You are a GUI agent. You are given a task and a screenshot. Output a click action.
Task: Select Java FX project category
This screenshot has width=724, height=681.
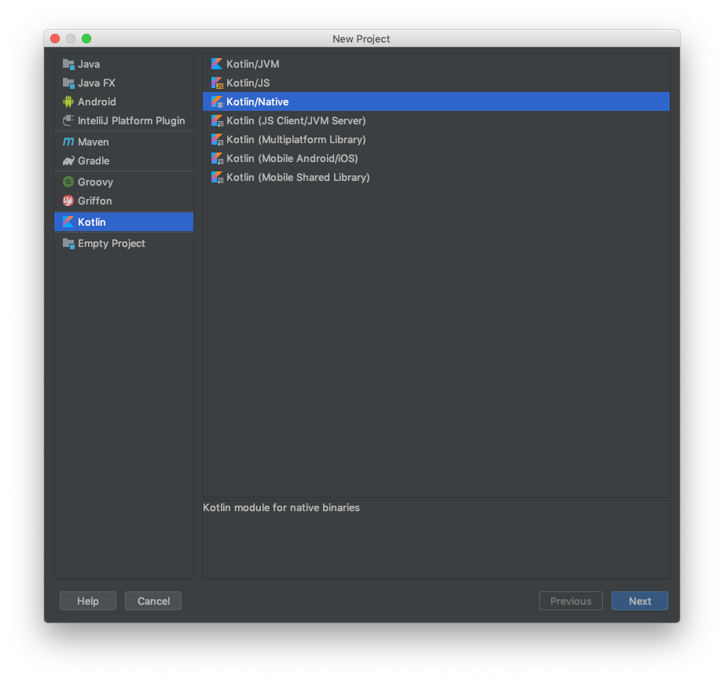123,83
